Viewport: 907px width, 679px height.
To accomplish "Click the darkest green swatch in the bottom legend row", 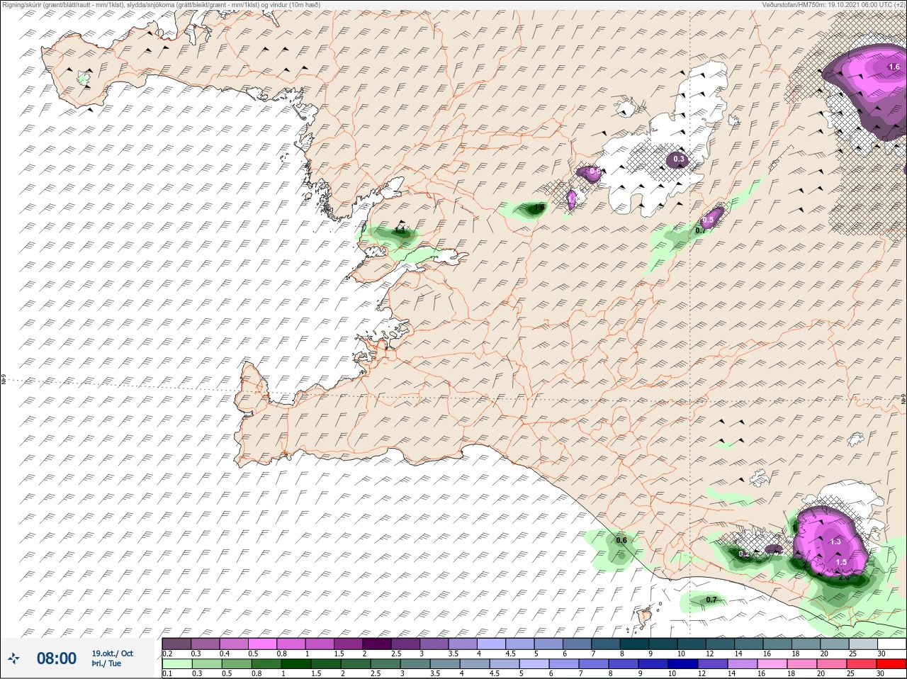I will pos(296,663).
